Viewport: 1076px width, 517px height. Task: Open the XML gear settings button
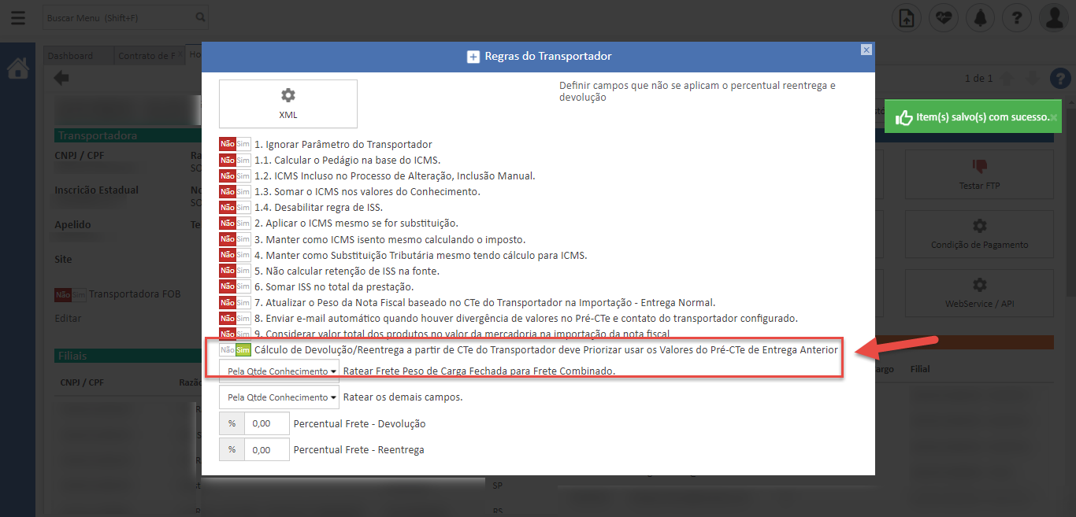(x=288, y=103)
